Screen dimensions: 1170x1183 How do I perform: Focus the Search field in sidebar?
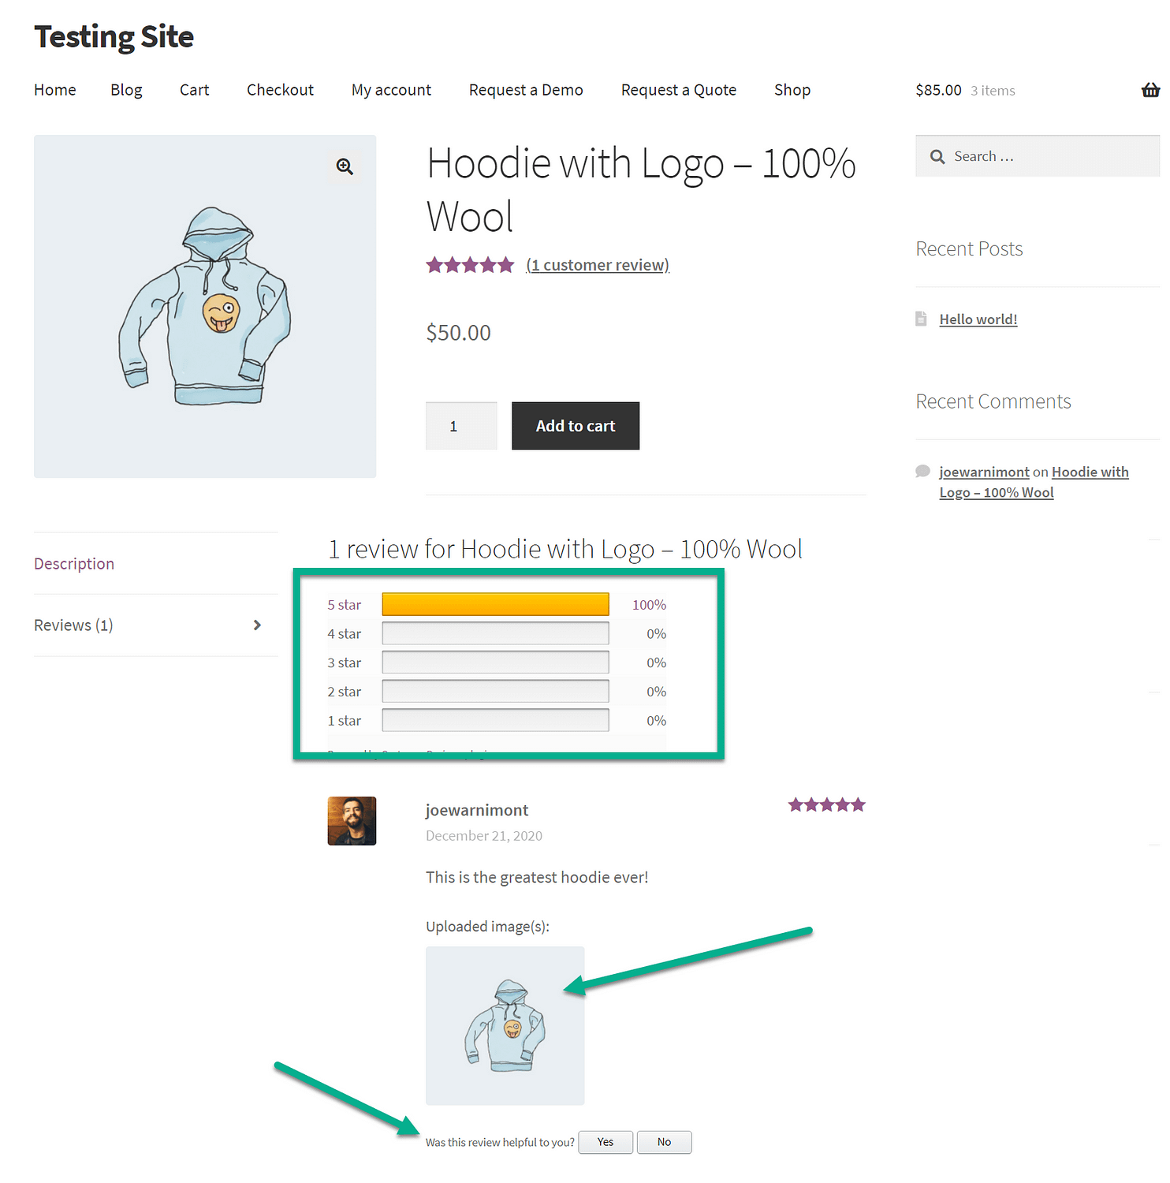(1038, 156)
